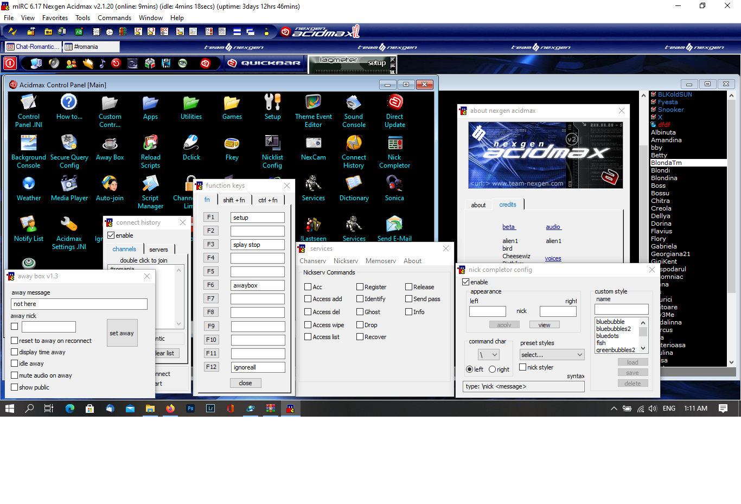Open the Games folder icon
Viewport: 741px width, 504px height.
coord(232,106)
